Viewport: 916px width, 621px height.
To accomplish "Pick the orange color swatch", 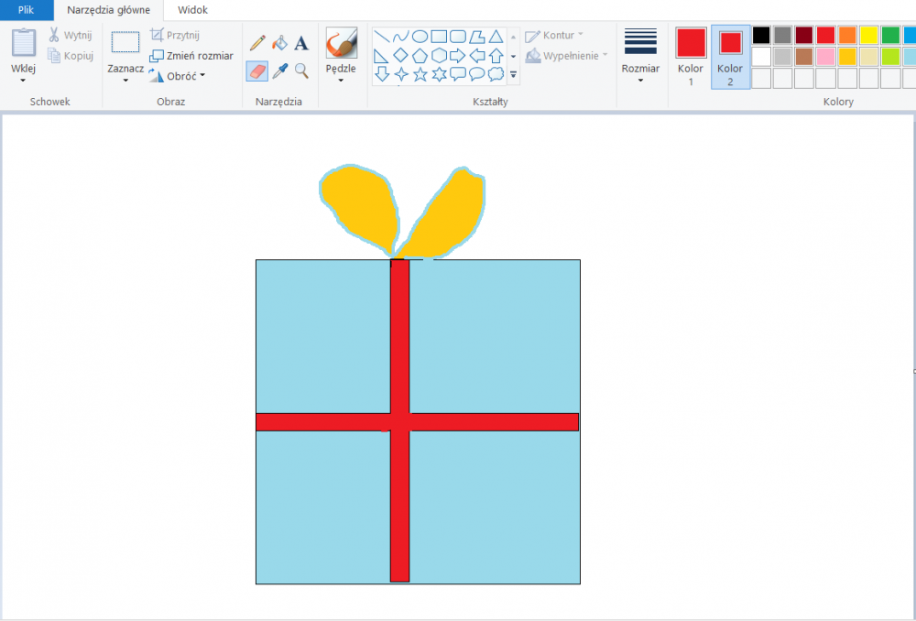I will click(x=847, y=35).
